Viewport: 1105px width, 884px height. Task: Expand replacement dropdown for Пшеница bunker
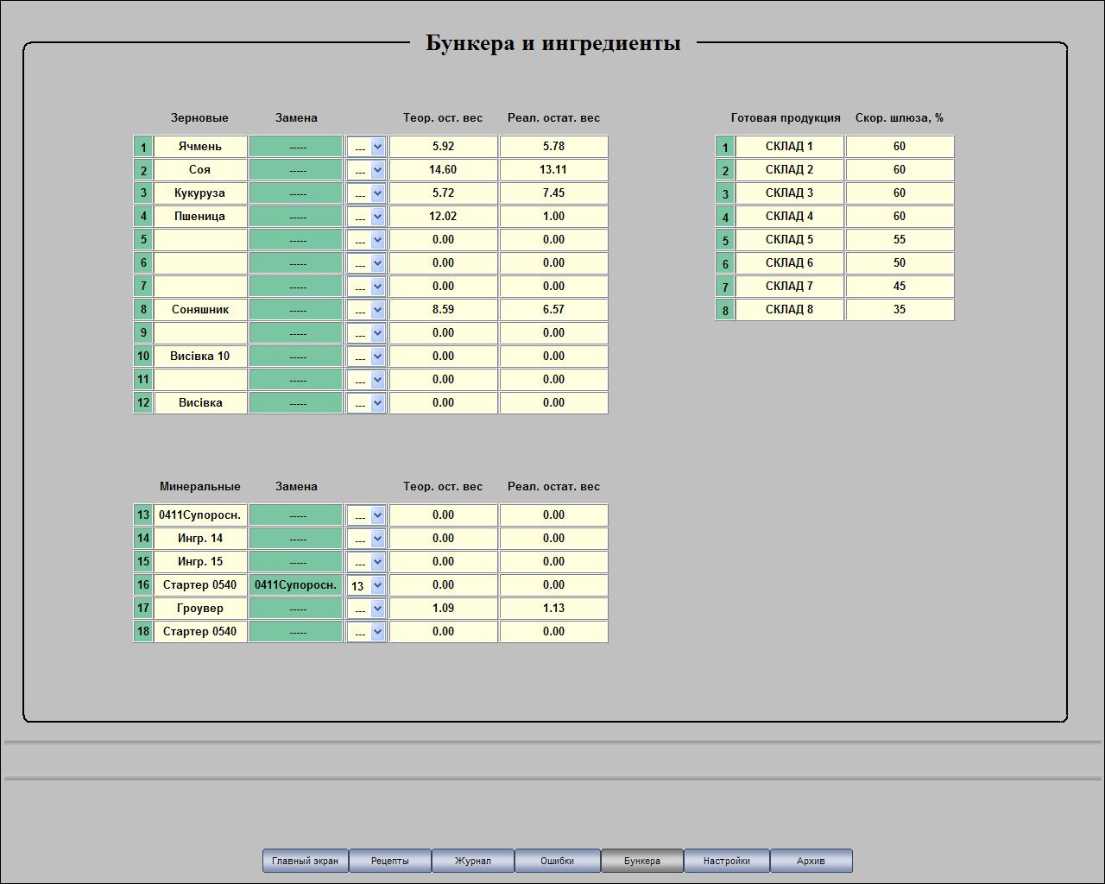coord(366,217)
